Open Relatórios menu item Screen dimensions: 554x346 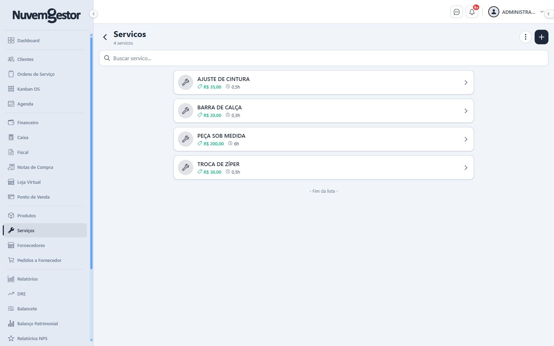[45, 279]
